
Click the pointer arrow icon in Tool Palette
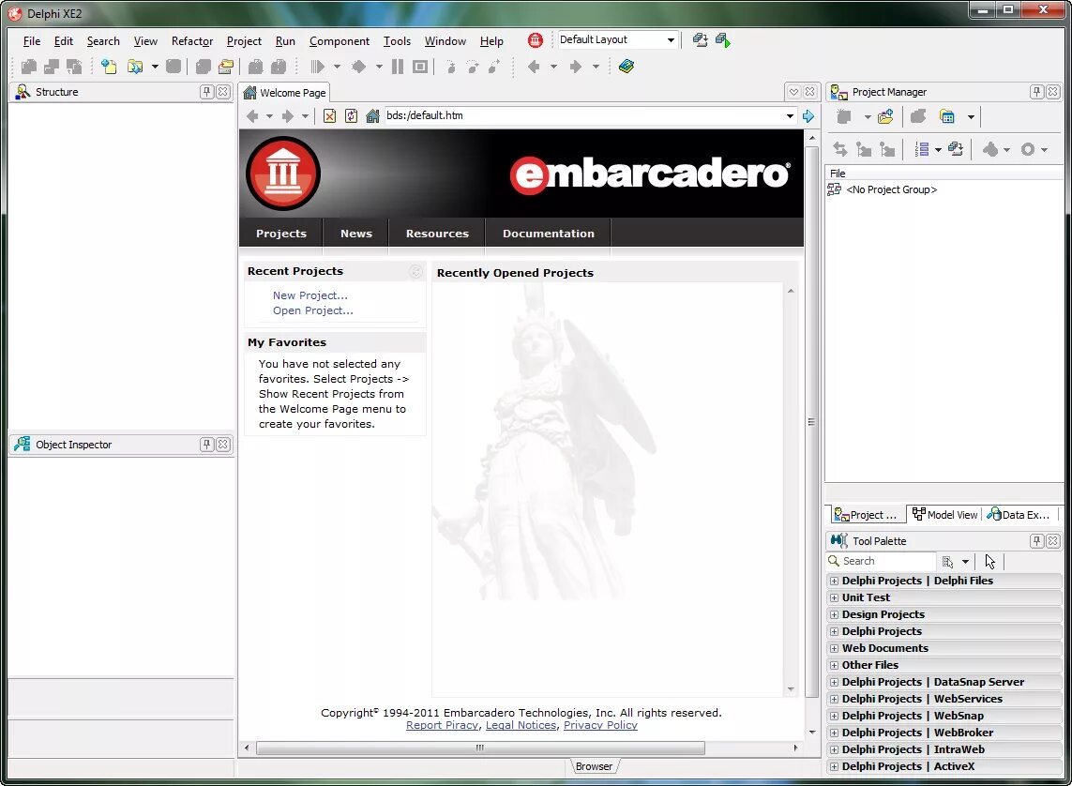click(990, 562)
